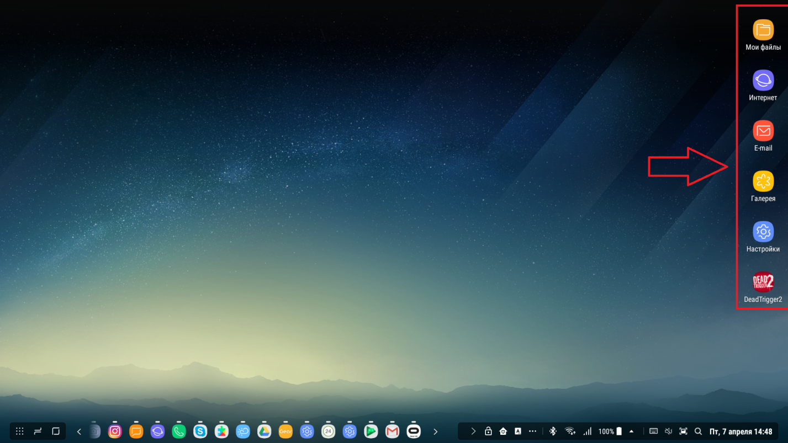788x443 pixels.
Task: Open Google Drive from the taskbar
Action: (264, 431)
